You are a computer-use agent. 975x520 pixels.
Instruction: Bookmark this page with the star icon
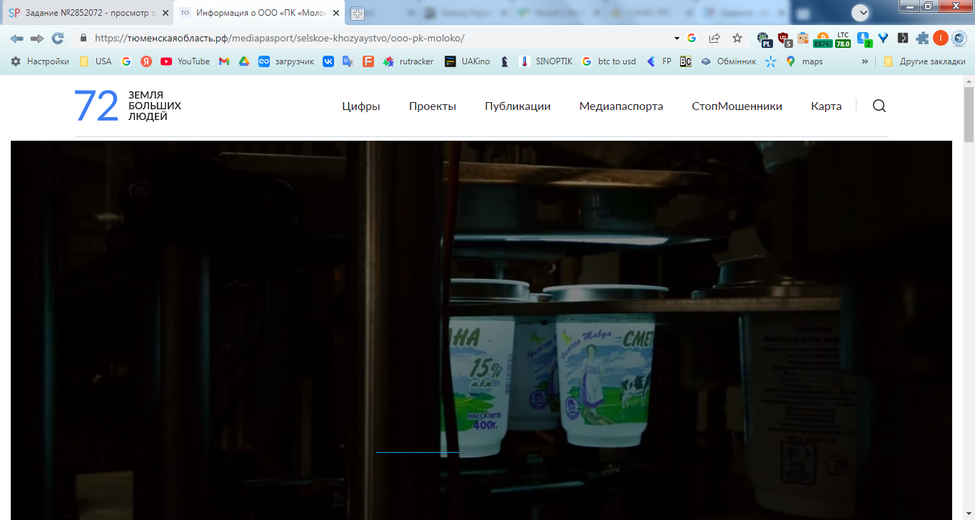click(x=737, y=38)
